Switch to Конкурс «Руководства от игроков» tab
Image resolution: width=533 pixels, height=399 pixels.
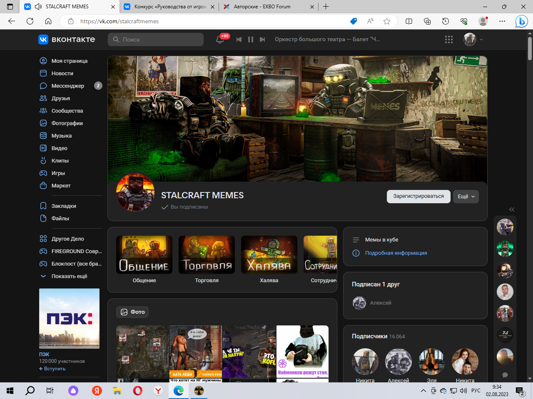click(170, 7)
